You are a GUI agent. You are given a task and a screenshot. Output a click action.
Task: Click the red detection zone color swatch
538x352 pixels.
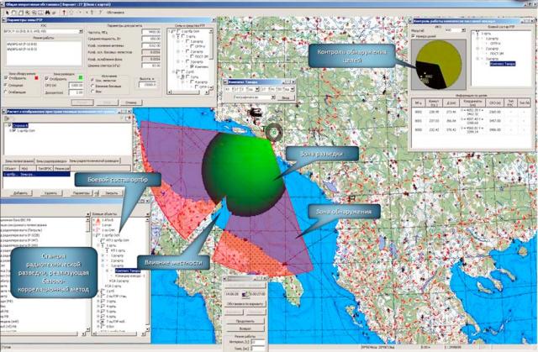[36, 78]
